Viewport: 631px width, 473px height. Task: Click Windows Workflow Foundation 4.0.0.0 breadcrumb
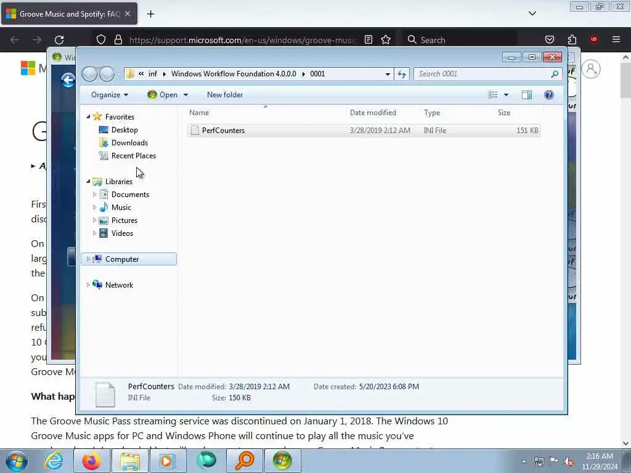click(234, 74)
